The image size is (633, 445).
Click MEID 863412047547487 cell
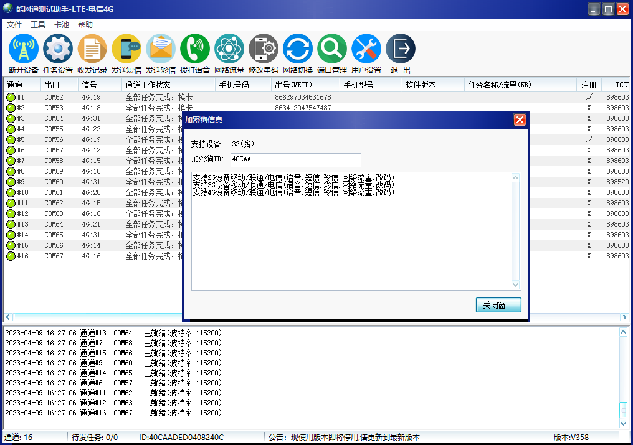point(303,108)
